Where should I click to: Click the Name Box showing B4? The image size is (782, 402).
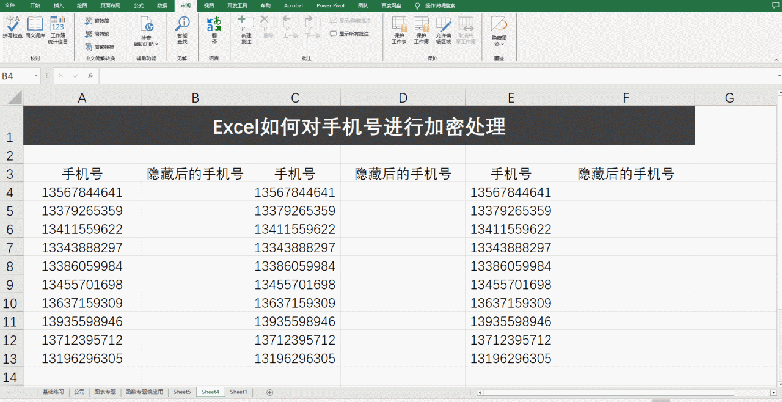tap(16, 76)
